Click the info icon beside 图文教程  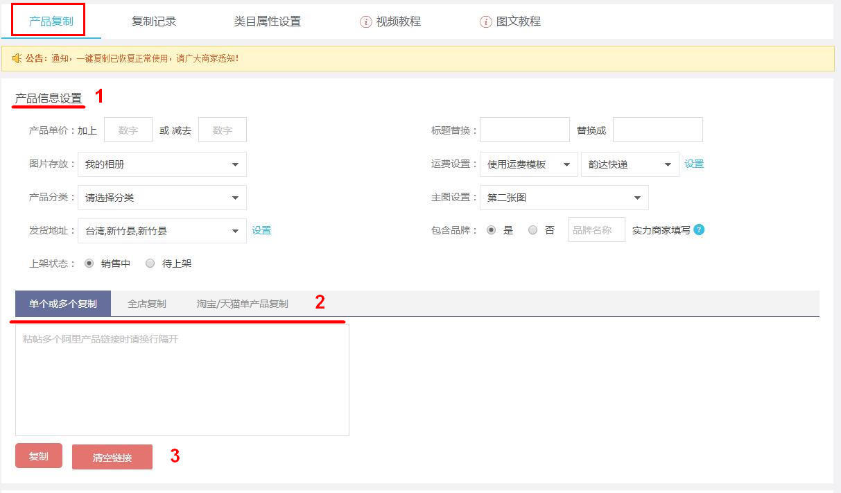486,21
